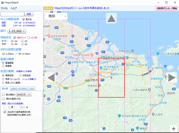Click the 志摩赤崎 station icon
The image size is (179, 133).
pos(161,79)
